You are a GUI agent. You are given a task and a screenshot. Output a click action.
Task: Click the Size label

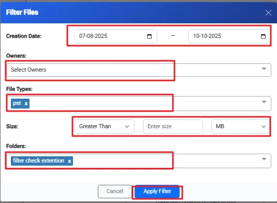tap(12, 127)
